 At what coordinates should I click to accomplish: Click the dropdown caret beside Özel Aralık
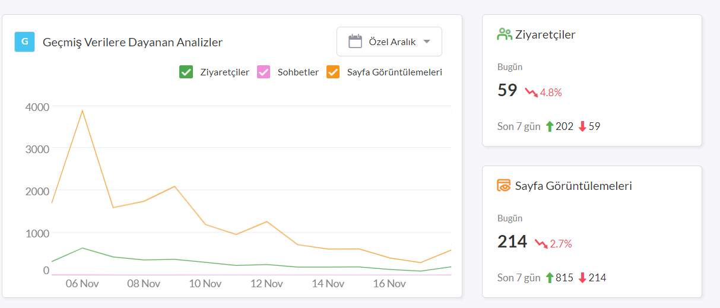(426, 42)
